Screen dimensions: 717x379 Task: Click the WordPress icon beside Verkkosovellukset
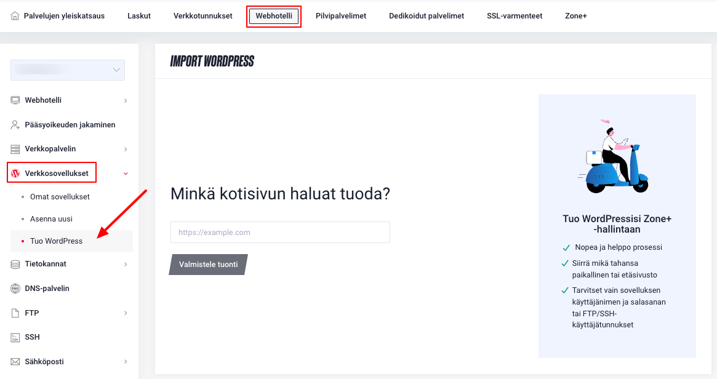click(15, 174)
